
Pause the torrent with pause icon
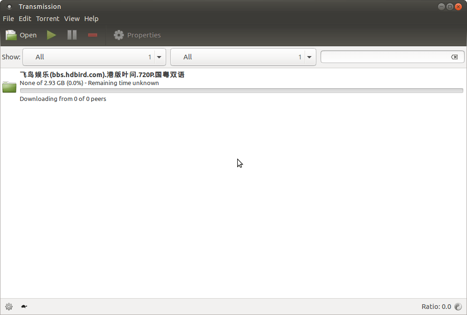72,35
